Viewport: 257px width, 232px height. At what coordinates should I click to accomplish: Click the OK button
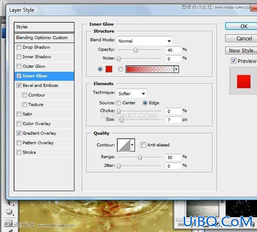click(x=241, y=26)
